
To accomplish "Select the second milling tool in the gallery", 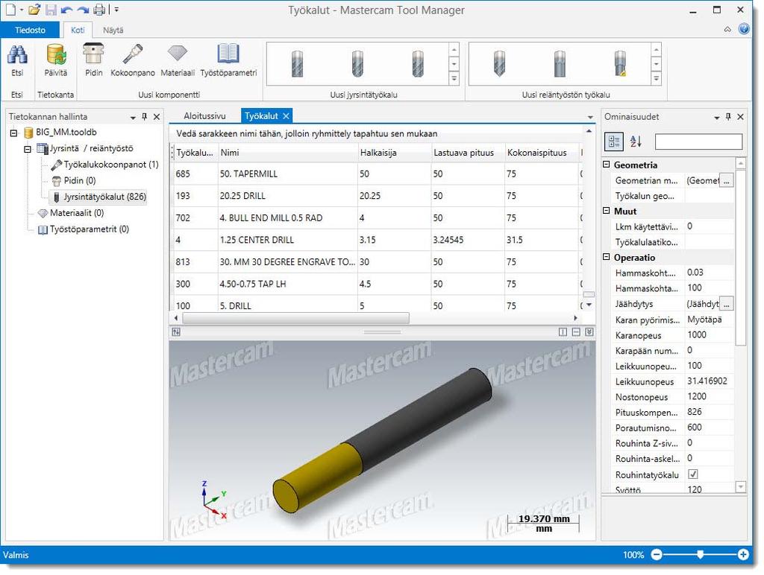I will pos(357,64).
